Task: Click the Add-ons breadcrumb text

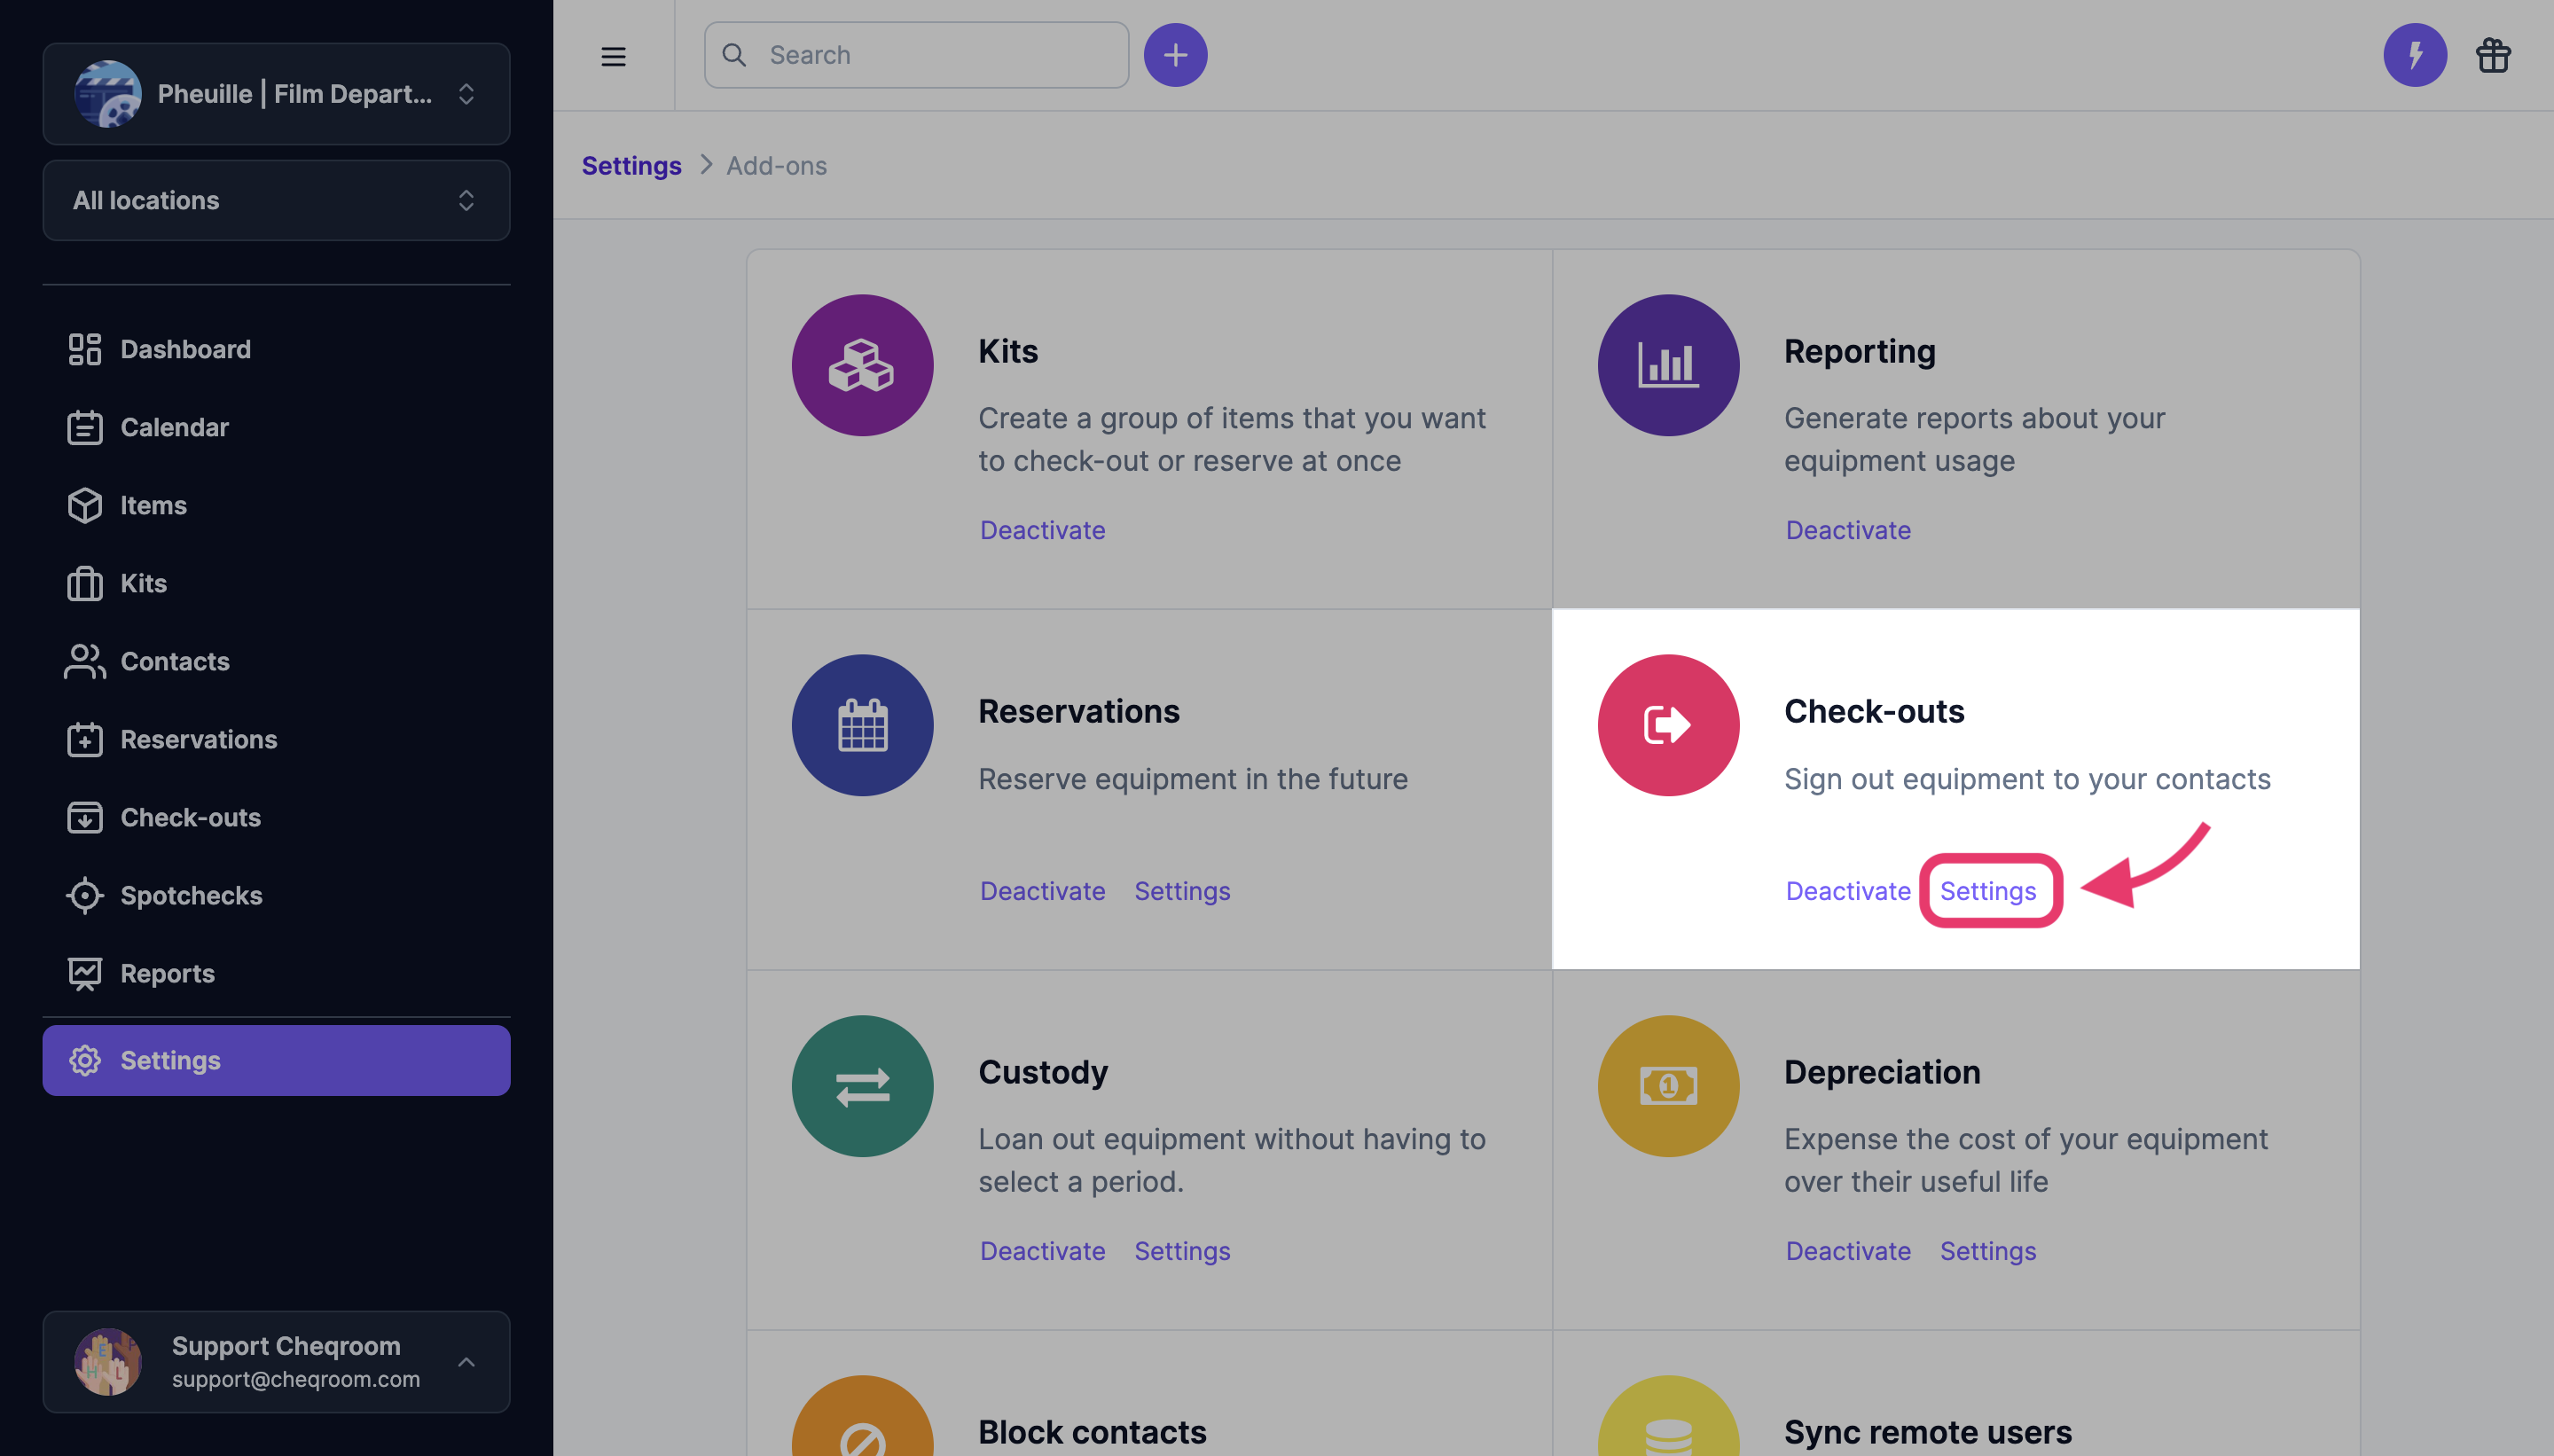Action: pos(776,165)
